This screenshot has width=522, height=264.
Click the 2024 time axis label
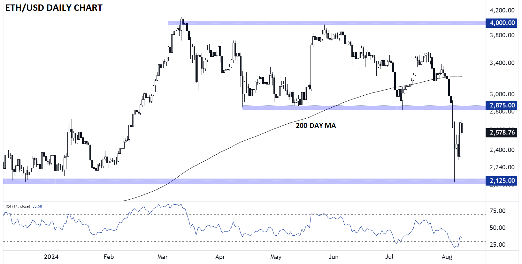[51, 257]
